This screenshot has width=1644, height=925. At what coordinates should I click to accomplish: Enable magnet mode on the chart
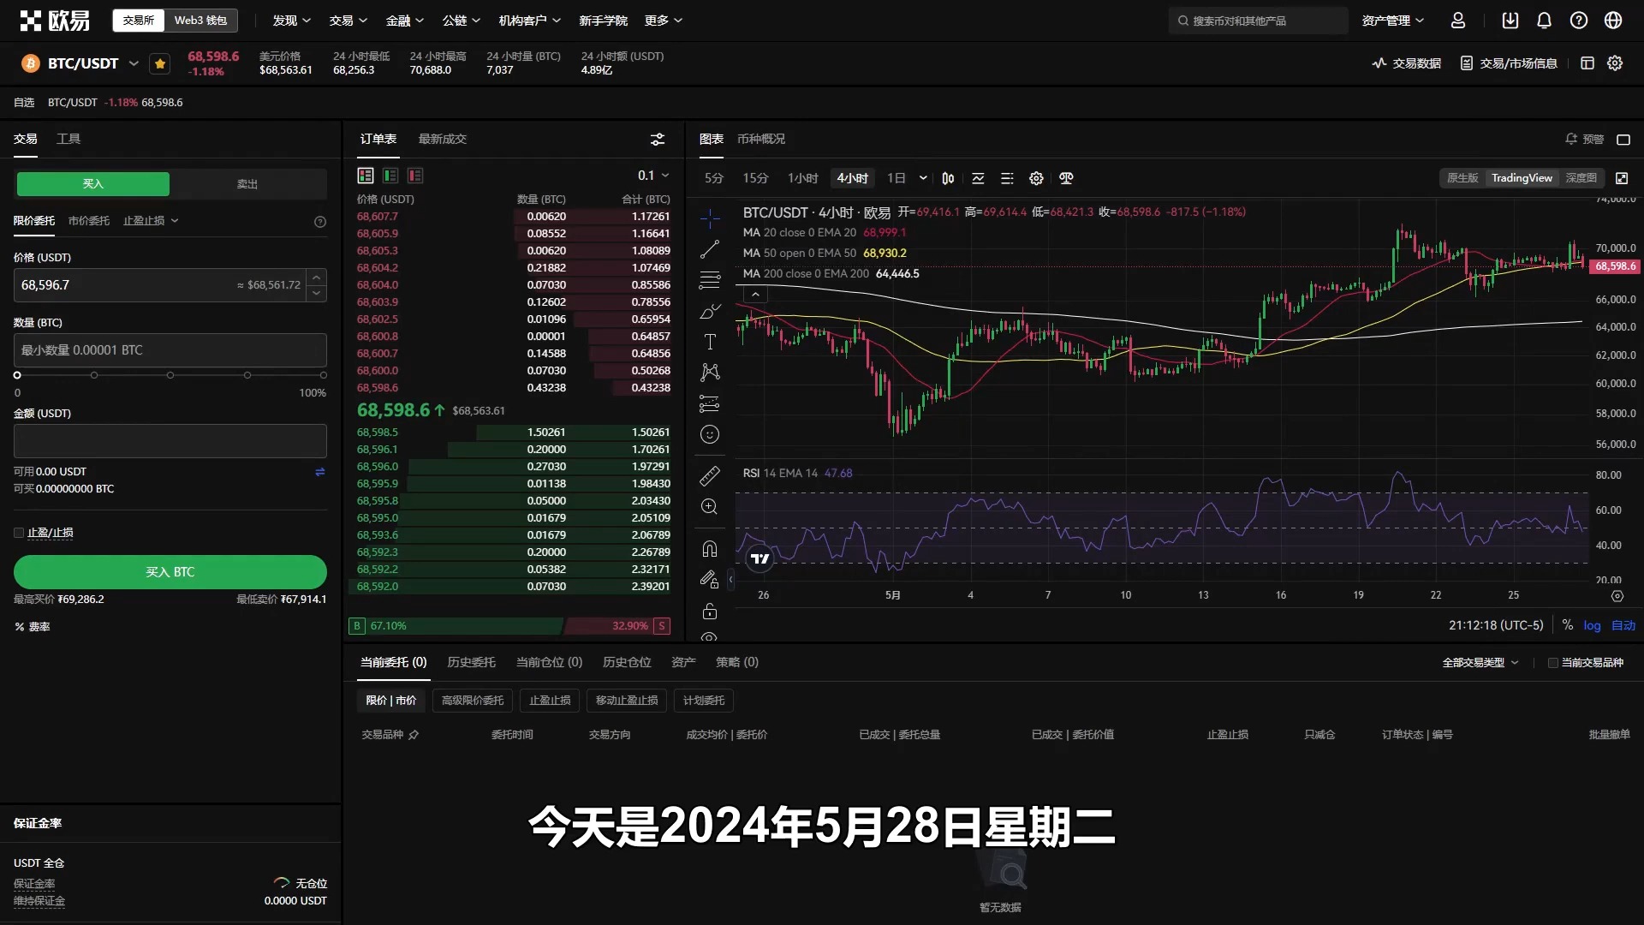pyautogui.click(x=711, y=548)
